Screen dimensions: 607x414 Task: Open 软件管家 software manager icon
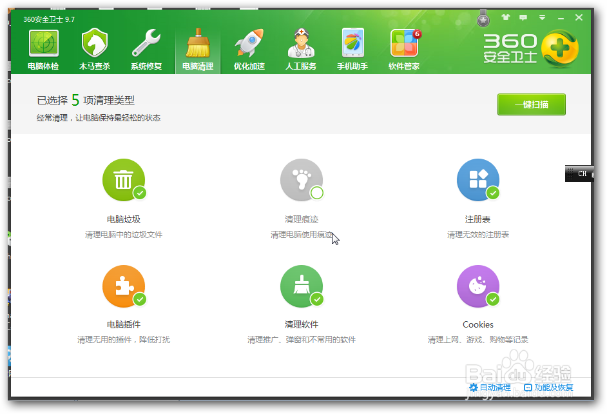point(404,49)
